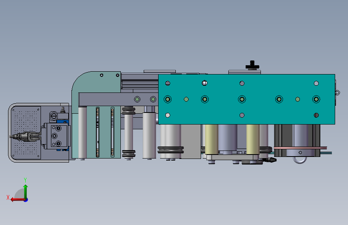Select the right yellow roller under teal plate
348x225 pixels.
click(x=253, y=139)
